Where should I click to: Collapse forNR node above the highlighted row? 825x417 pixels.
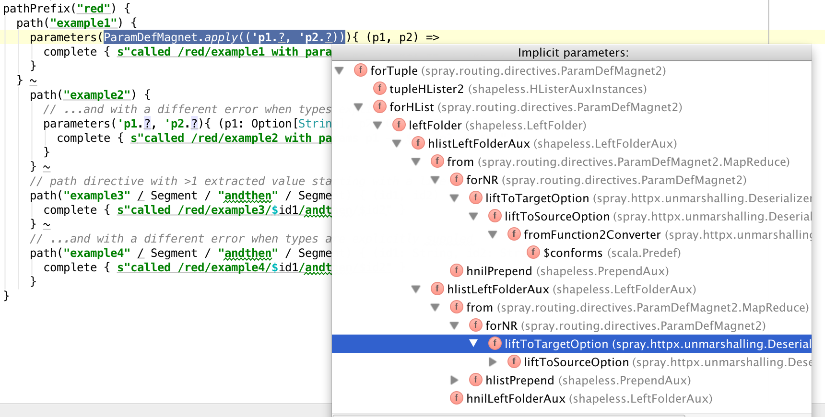[x=455, y=325]
